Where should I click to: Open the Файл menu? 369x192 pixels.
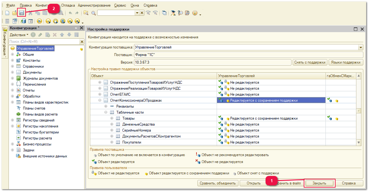[x=10, y=5]
